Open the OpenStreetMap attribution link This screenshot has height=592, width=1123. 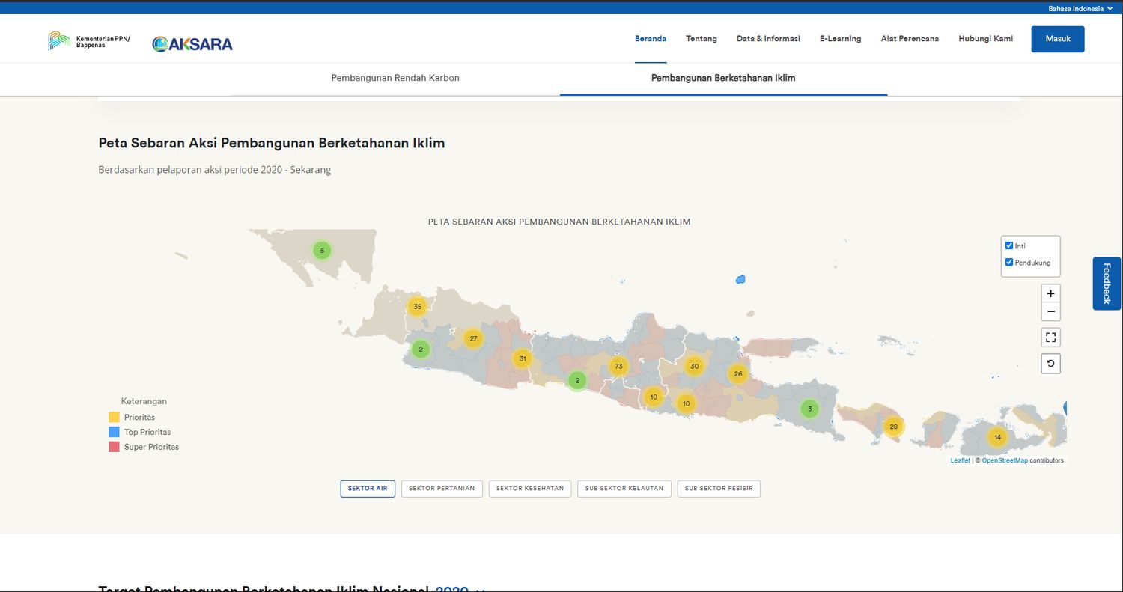1005,460
